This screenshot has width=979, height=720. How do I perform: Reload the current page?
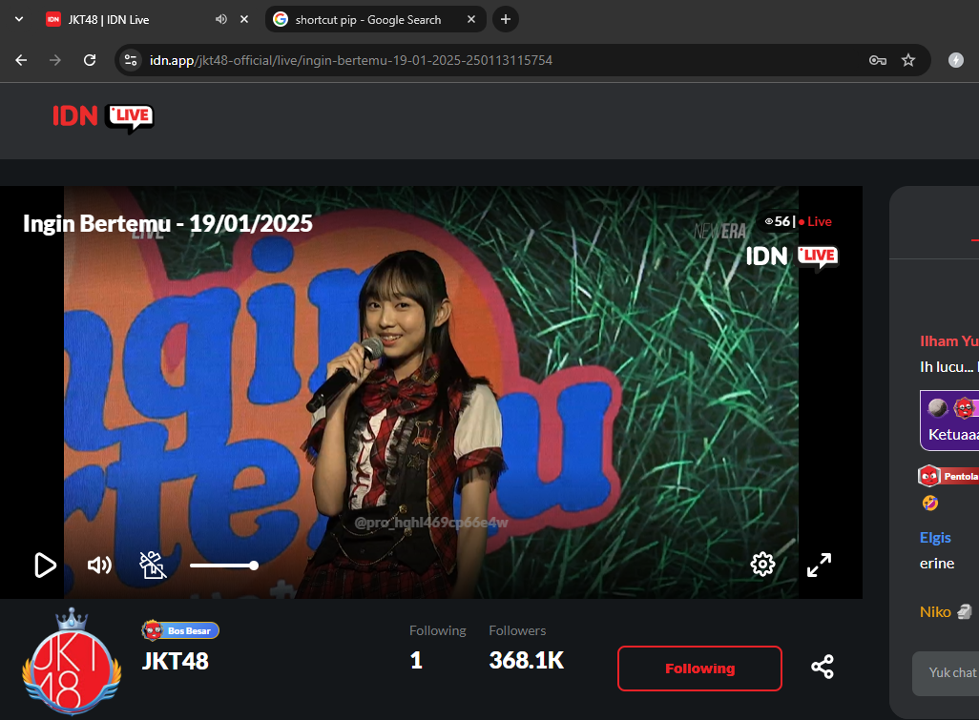click(90, 60)
